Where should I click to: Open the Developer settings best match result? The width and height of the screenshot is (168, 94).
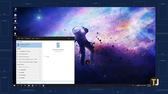tap(29, 45)
